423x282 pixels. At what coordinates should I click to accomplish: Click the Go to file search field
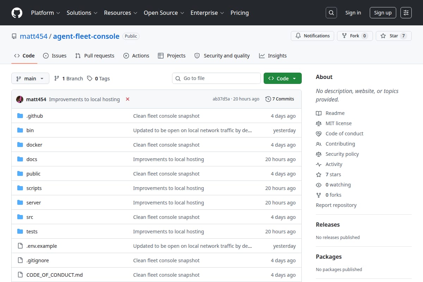click(x=216, y=78)
